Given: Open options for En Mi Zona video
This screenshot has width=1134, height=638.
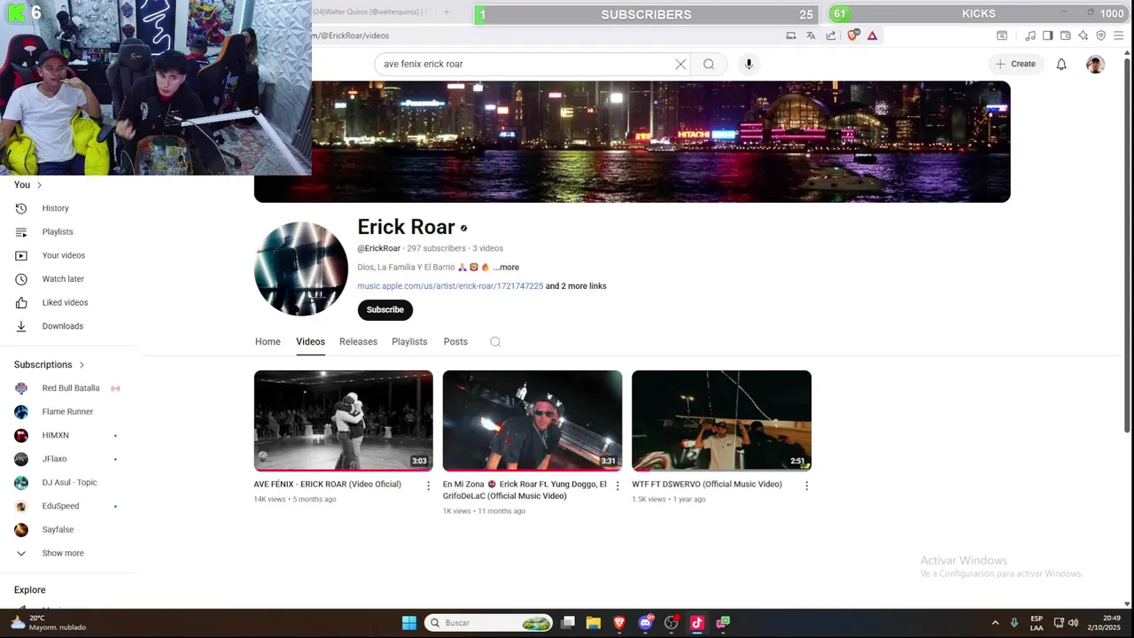Looking at the screenshot, I should [617, 486].
